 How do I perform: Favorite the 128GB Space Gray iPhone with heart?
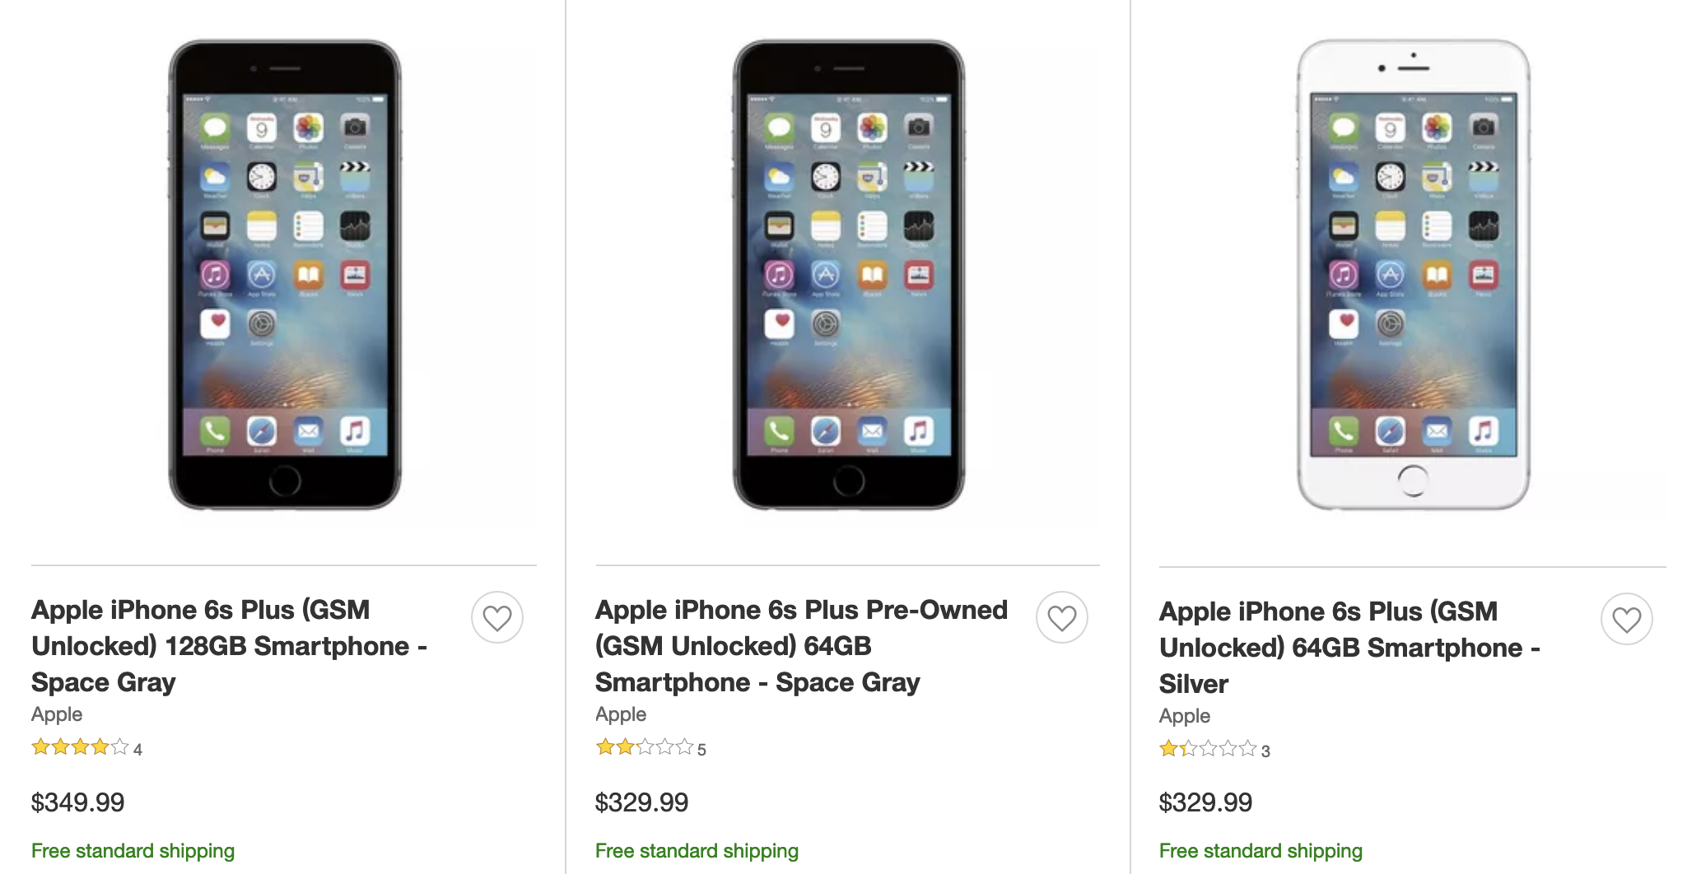pos(497,617)
